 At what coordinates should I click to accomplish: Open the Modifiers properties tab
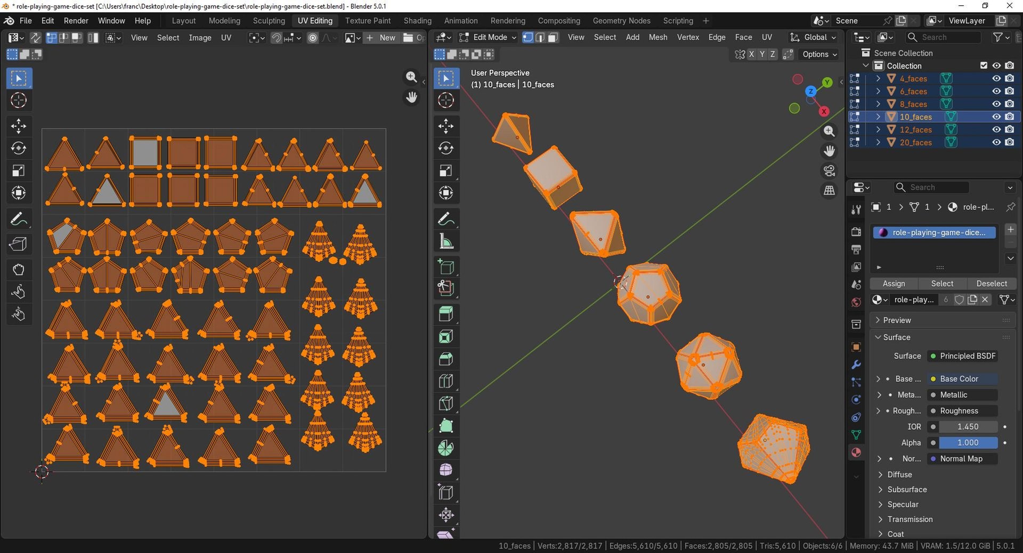[856, 365]
